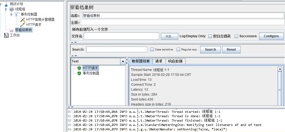This screenshot has height=132, width=285.
Task: Click collapse arrows above Search panel
Action: coord(74,43)
